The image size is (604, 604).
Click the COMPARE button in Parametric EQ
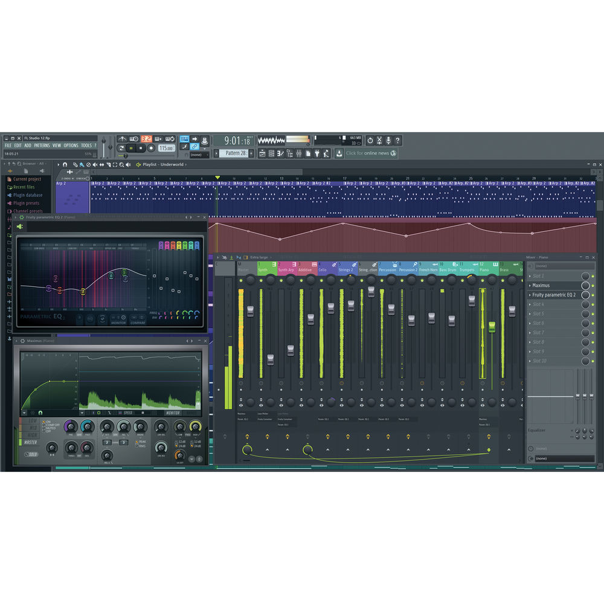coord(137,323)
